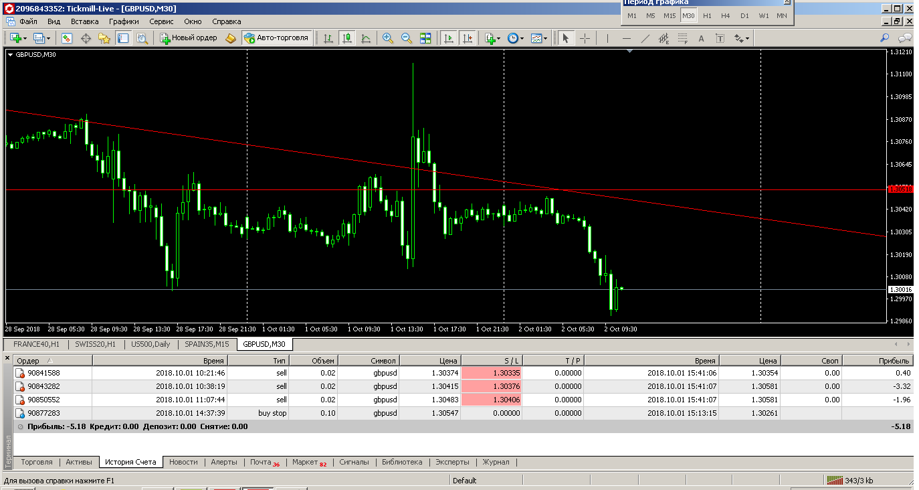Sort by the Ордер column header
The height and width of the screenshot is (490, 919).
click(x=52, y=361)
